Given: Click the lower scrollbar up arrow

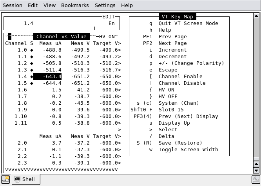Looking at the screenshot, I should [x=256, y=164].
